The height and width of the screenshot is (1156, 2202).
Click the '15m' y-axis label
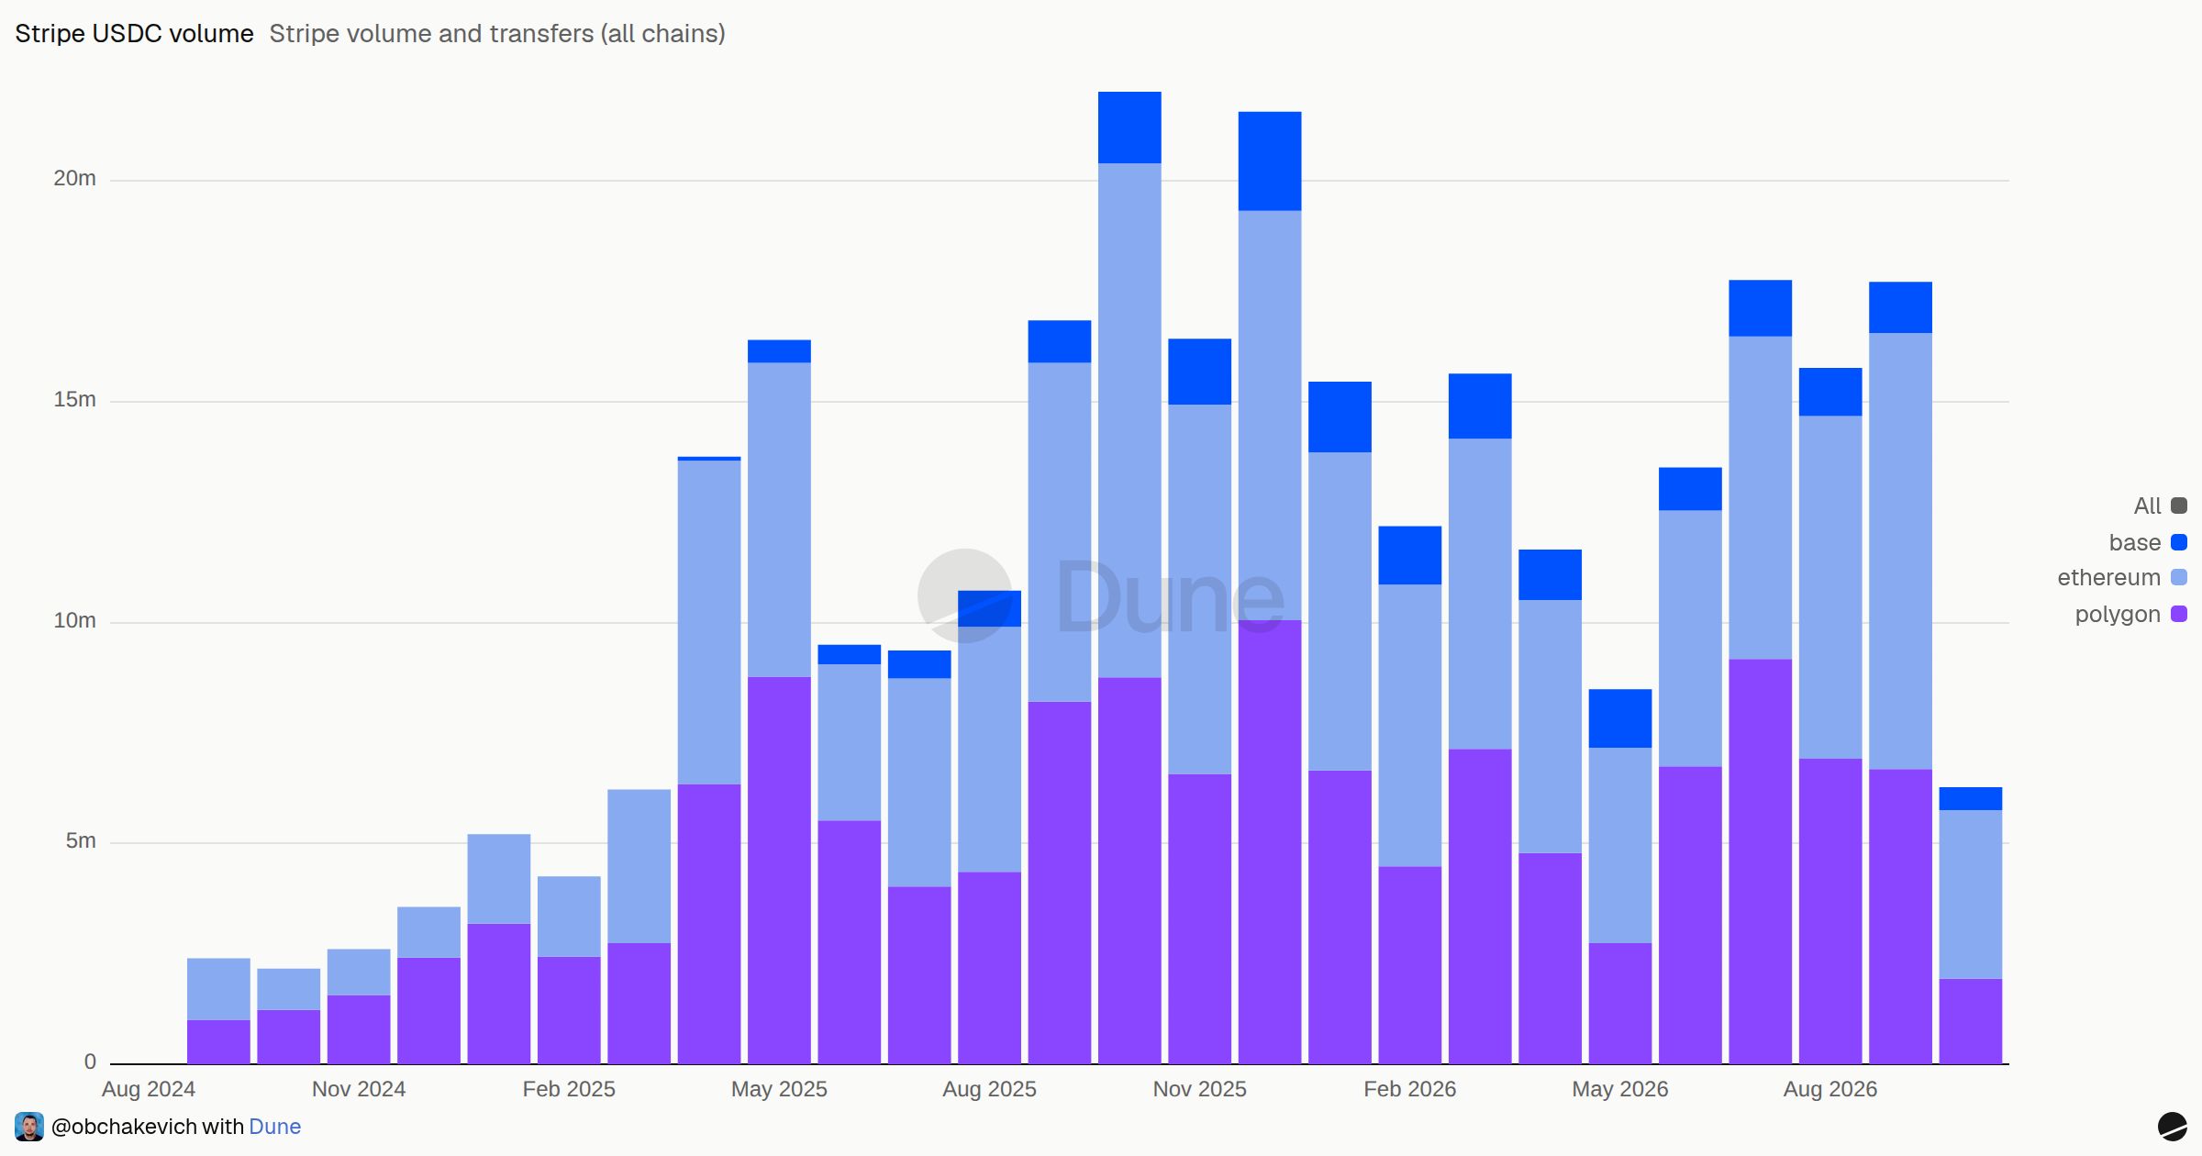point(74,399)
